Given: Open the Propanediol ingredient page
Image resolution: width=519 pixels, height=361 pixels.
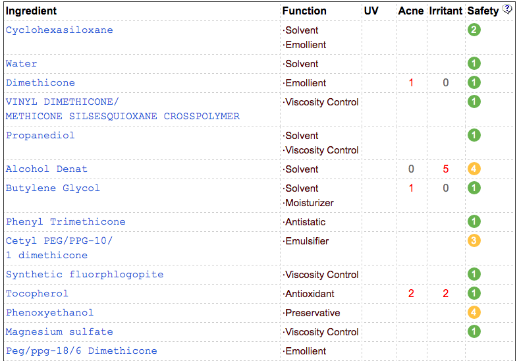Looking at the screenshot, I should tap(40, 135).
